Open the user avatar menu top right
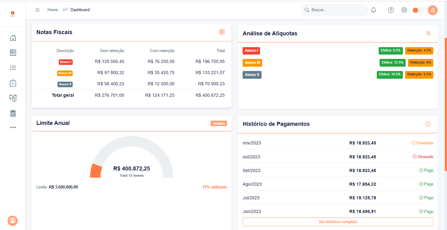Screen dimensions: 447x230 tap(432, 10)
